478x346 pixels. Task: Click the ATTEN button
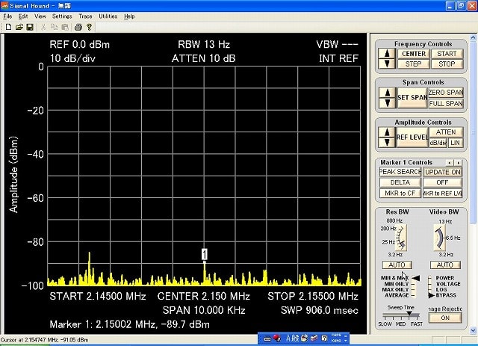point(446,132)
